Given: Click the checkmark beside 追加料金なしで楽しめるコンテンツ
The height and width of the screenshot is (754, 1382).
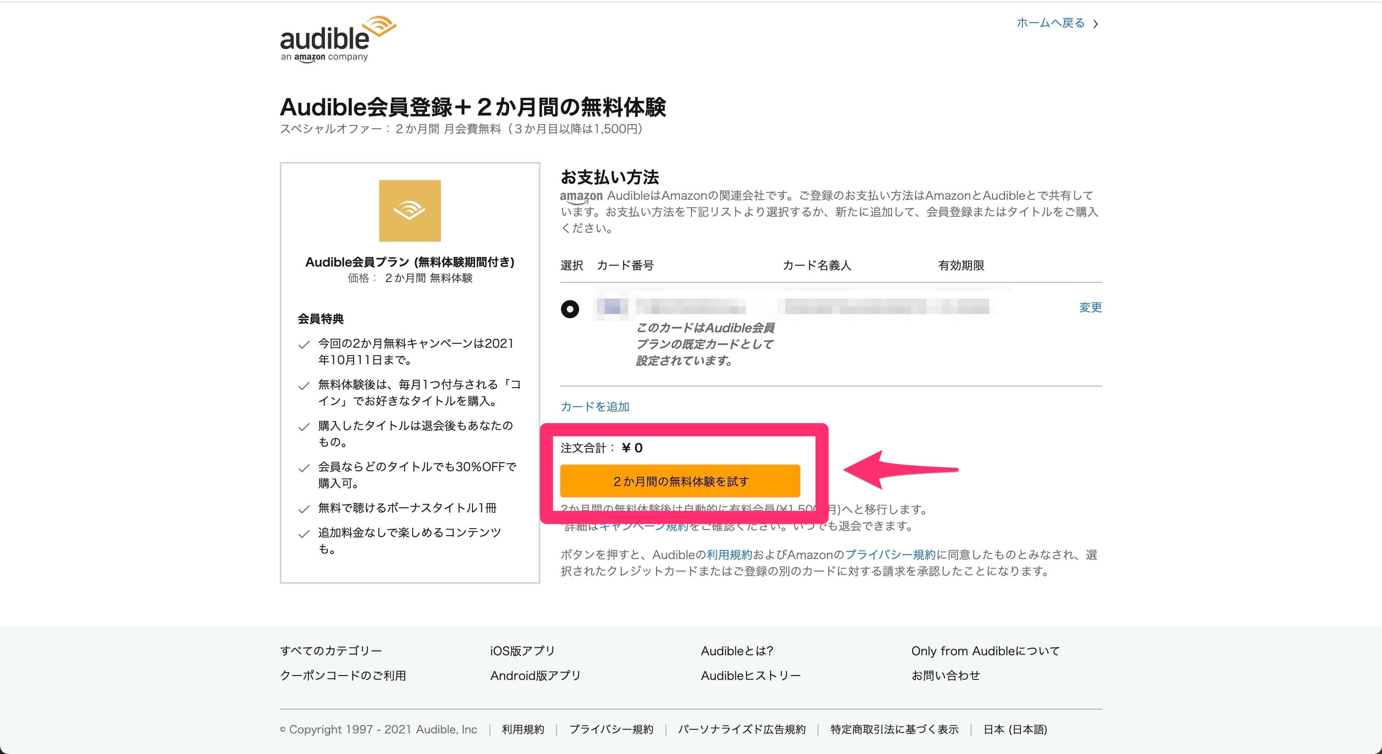Looking at the screenshot, I should [304, 534].
